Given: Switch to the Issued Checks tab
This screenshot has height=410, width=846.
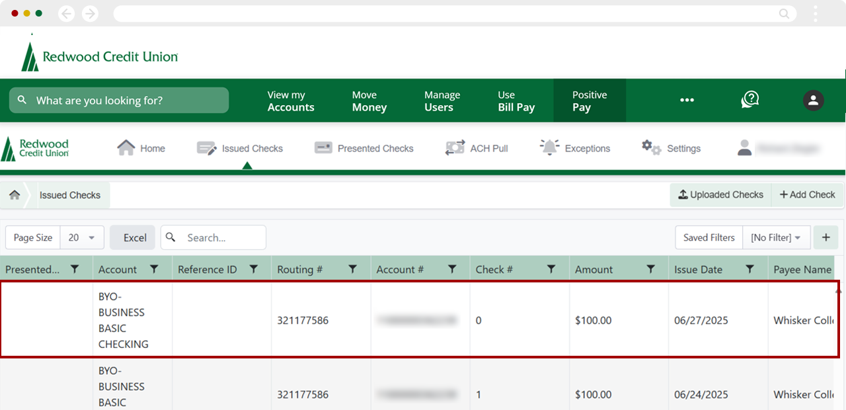Looking at the screenshot, I should coord(240,148).
